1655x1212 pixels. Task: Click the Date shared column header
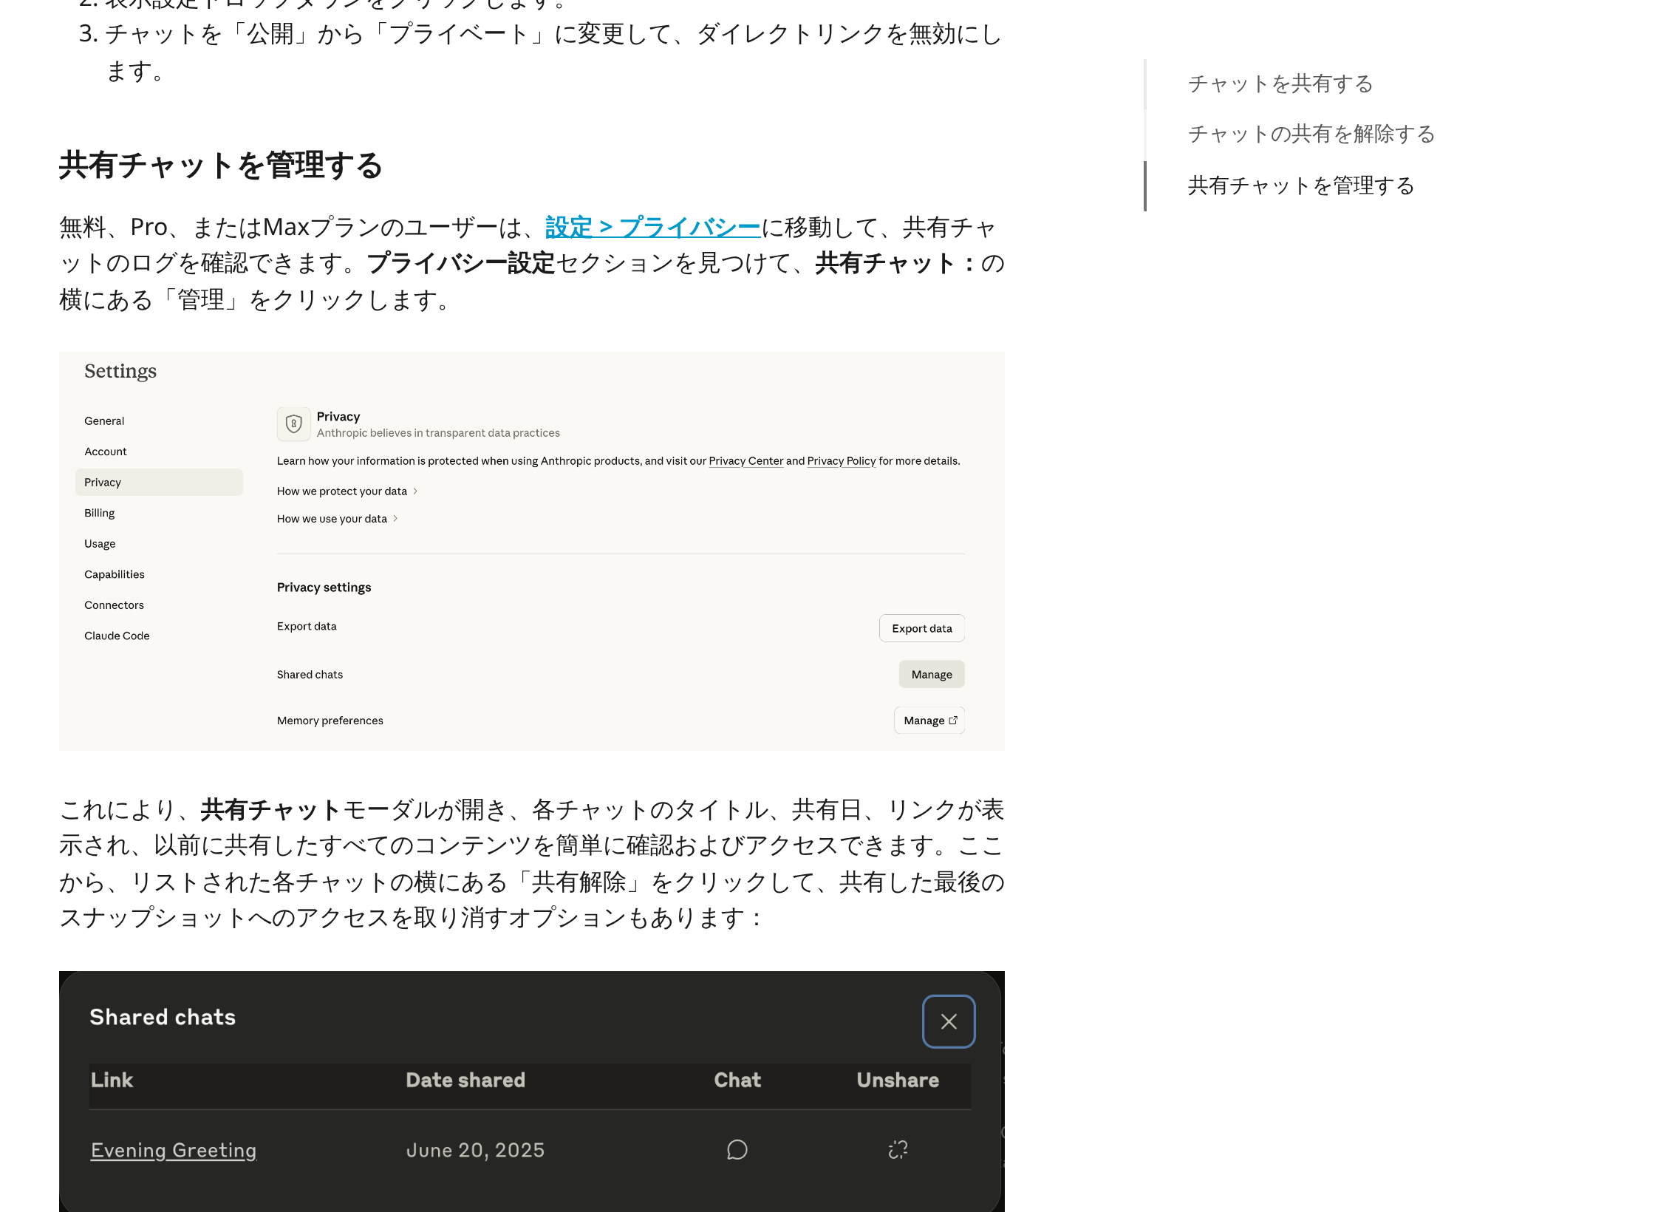pyautogui.click(x=465, y=1080)
